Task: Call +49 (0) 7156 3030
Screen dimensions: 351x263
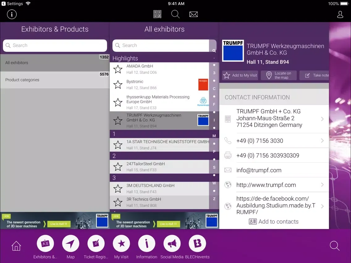Action: (x=260, y=141)
